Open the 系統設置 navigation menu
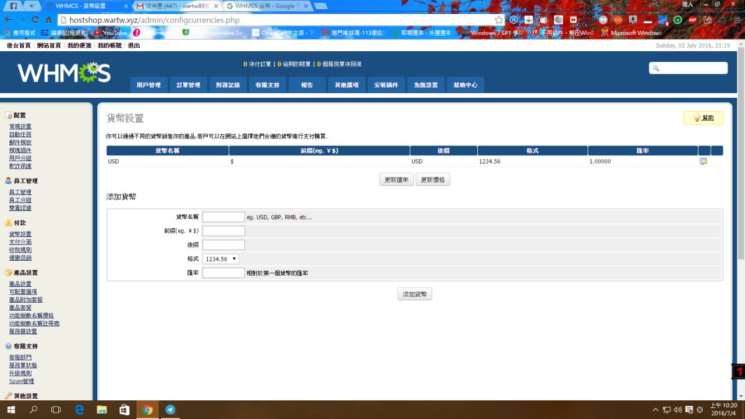Screen dimensions: 745x419 (x=425, y=85)
